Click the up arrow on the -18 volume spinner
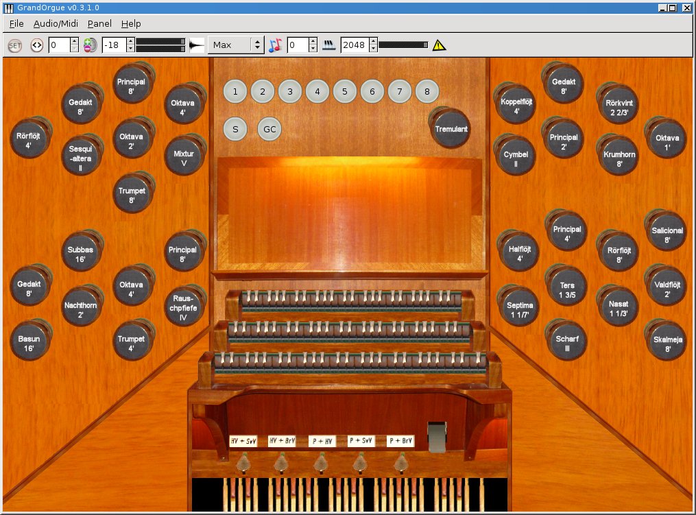The height and width of the screenshot is (515, 696). pos(130,41)
